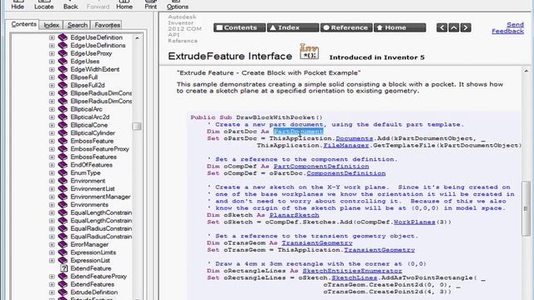Expand the EdgeUseDefinitions tree node
This screenshot has width=534, height=300.
point(52,46)
